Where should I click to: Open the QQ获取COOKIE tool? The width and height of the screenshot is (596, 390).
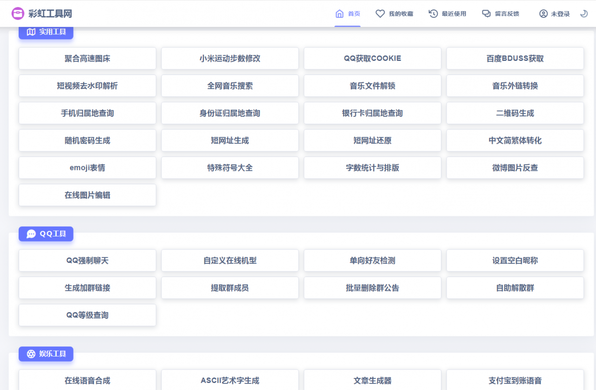pos(372,58)
